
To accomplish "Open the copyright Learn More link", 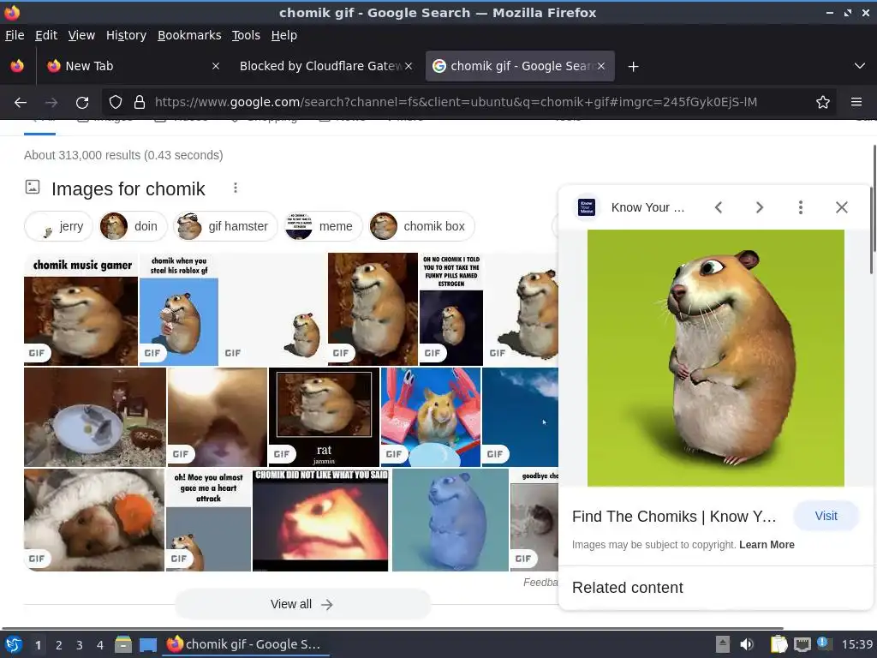I will point(767,544).
